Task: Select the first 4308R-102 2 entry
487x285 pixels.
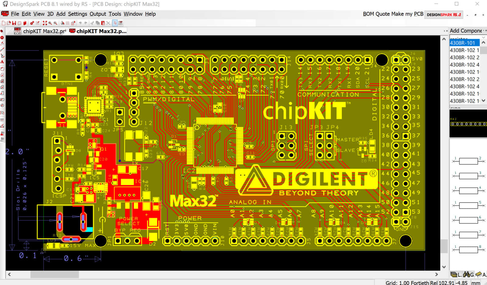Action: click(x=464, y=57)
